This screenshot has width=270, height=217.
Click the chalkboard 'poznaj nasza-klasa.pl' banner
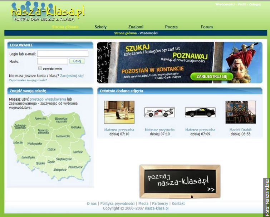coord(180,181)
